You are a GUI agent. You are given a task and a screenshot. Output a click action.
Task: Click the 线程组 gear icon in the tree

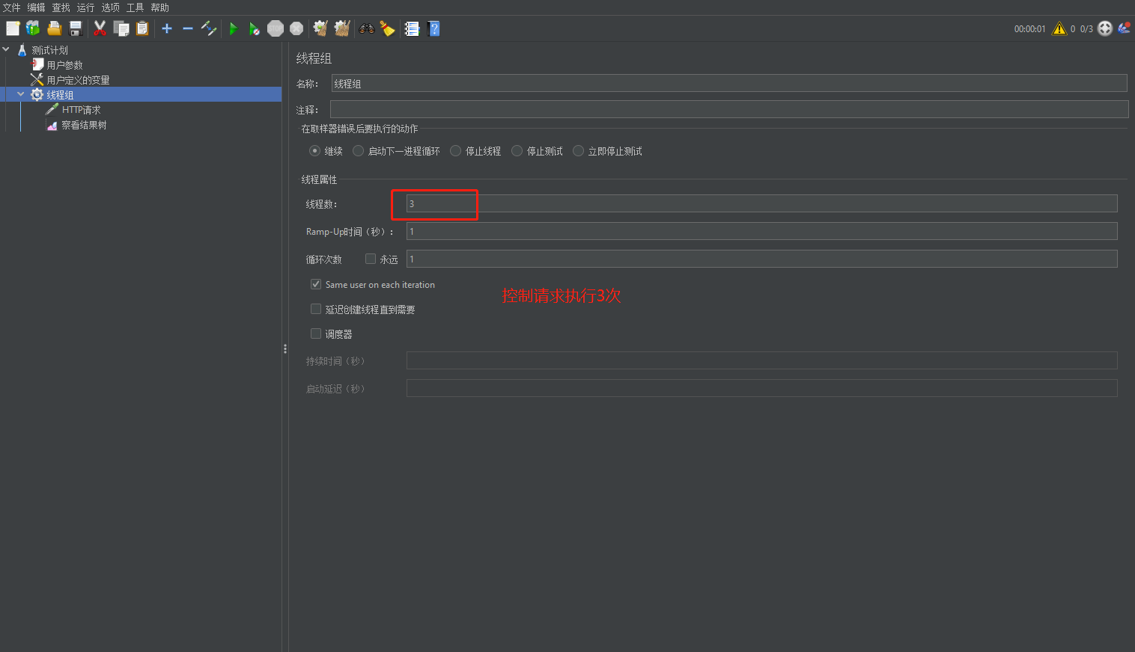(x=37, y=95)
